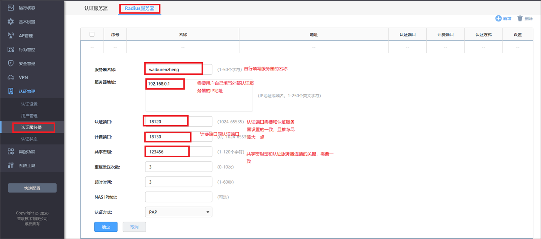Toggle the select-all checkbox in table header
The image size is (541, 239).
pyautogui.click(x=92, y=34)
